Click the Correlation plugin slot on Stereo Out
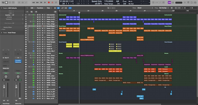The width and height of the screenshot is (198, 105). pos(18,60)
